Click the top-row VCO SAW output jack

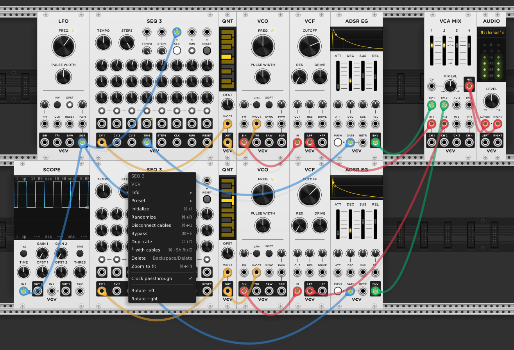pyautogui.click(x=269, y=142)
